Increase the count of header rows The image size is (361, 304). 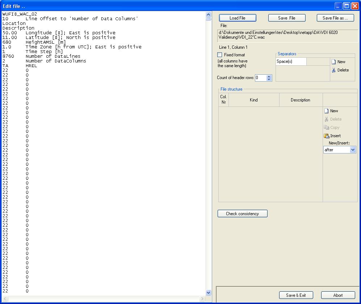tap(269, 76)
